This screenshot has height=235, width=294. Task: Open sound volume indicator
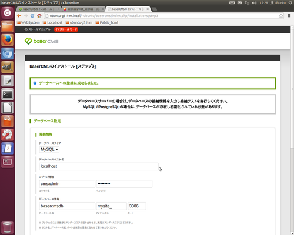pos(254,3)
